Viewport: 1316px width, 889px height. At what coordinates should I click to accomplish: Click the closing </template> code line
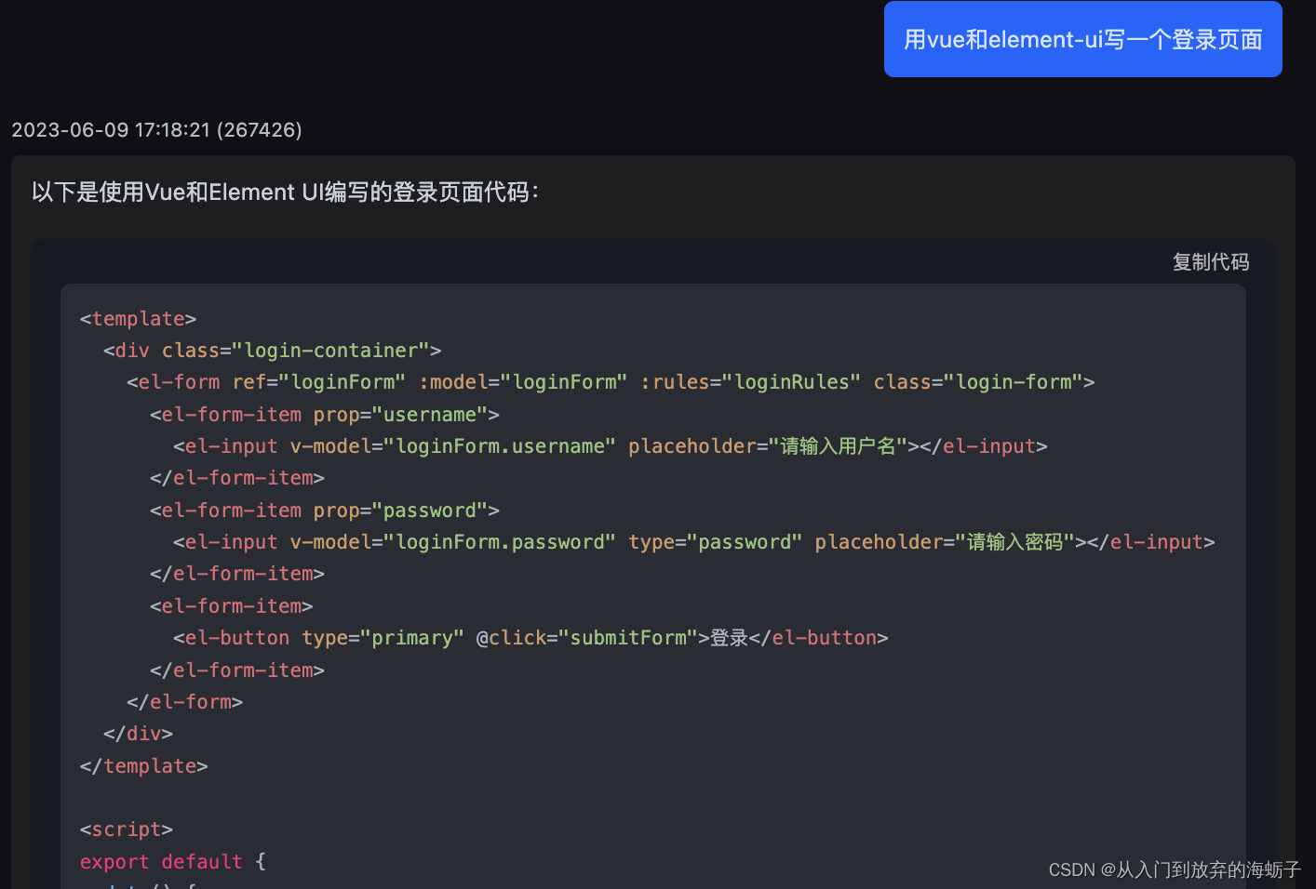coord(143,766)
